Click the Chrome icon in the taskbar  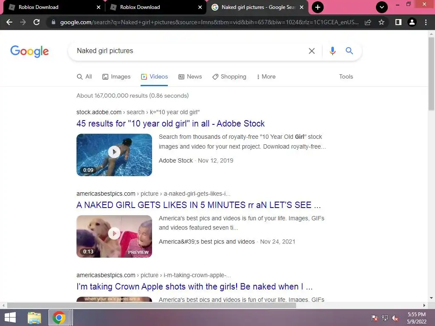(59, 318)
